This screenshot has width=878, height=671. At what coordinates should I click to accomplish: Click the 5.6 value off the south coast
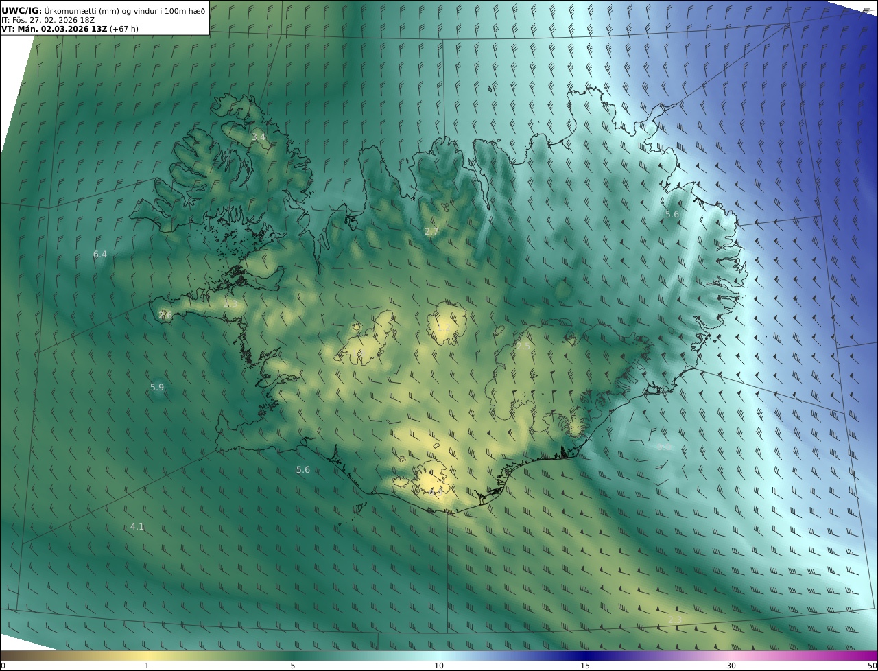tap(303, 469)
